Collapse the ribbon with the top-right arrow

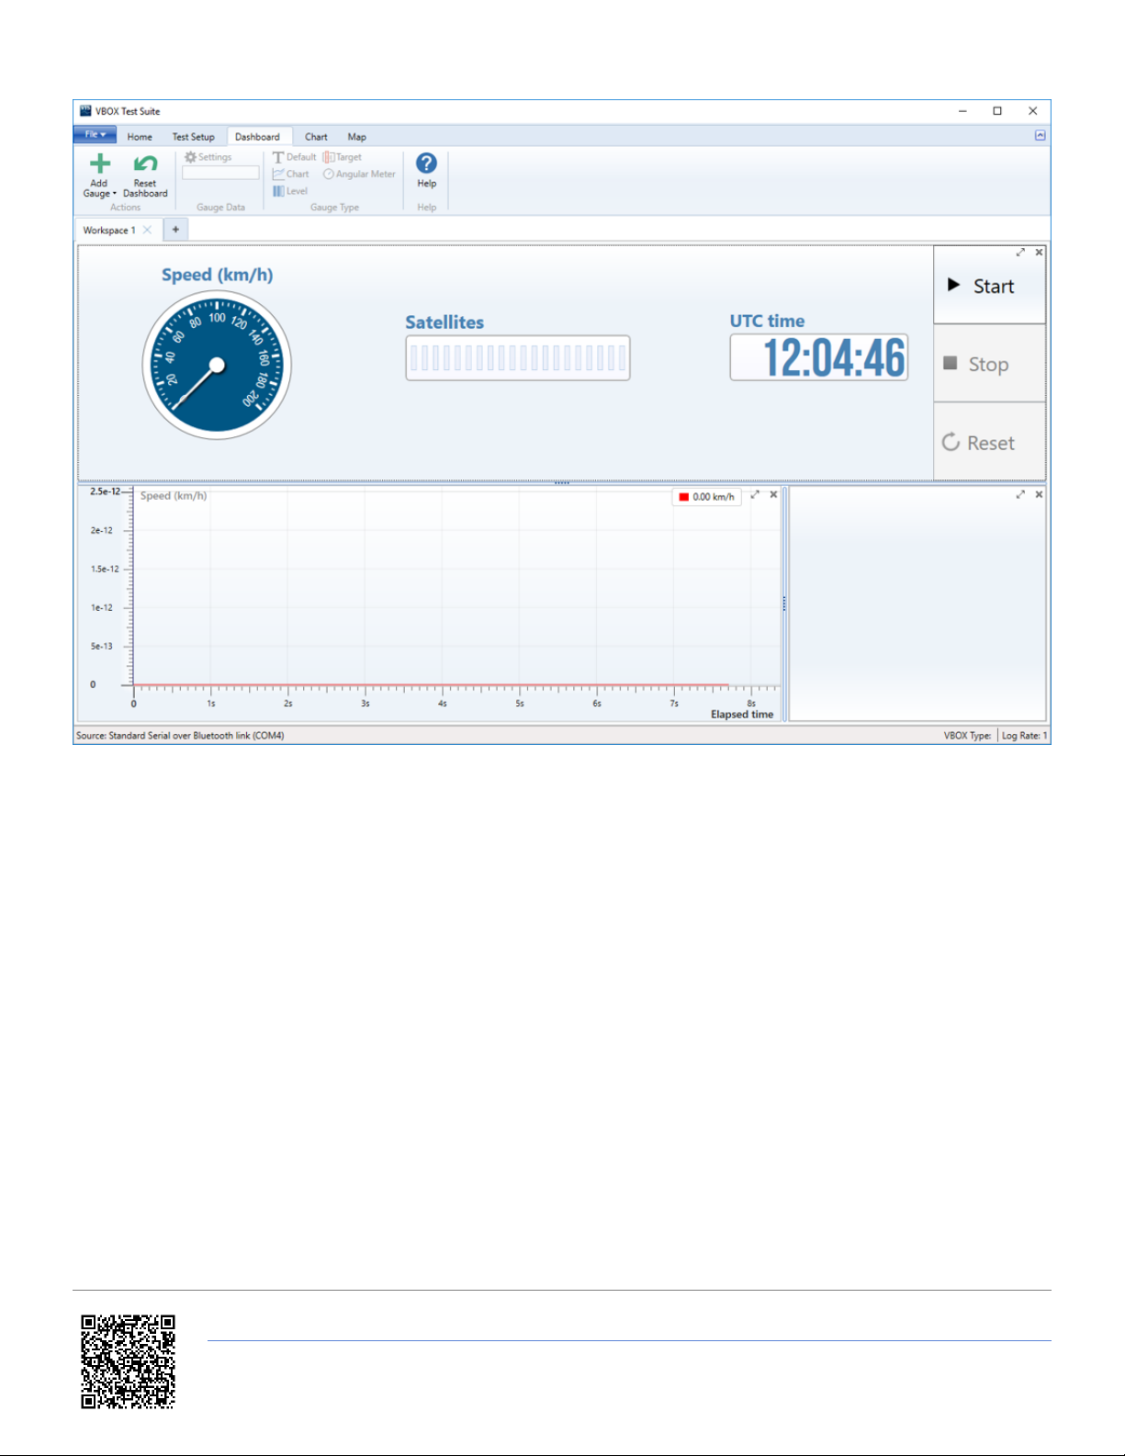coord(1040,135)
